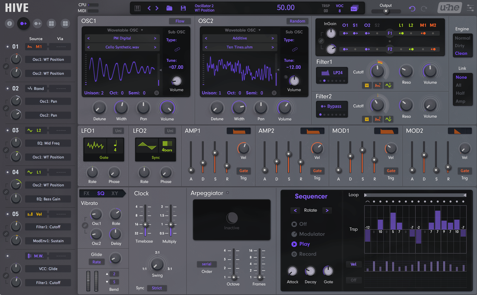Image resolution: width=477 pixels, height=295 pixels.
Task: Open the Arpeggiator Order serial selector
Action: (x=206, y=264)
